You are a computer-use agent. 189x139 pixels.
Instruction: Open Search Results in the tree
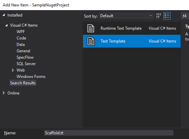coord(23,83)
